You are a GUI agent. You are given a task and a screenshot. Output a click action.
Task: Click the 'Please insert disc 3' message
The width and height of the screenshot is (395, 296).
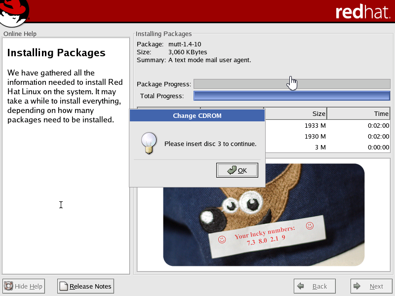210,144
